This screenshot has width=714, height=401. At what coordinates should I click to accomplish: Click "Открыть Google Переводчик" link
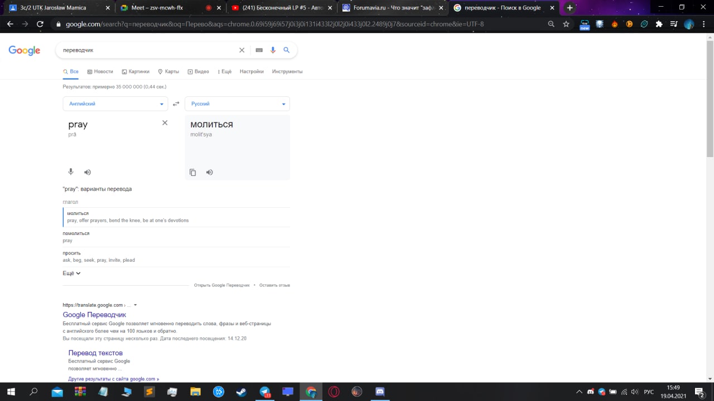click(x=222, y=285)
